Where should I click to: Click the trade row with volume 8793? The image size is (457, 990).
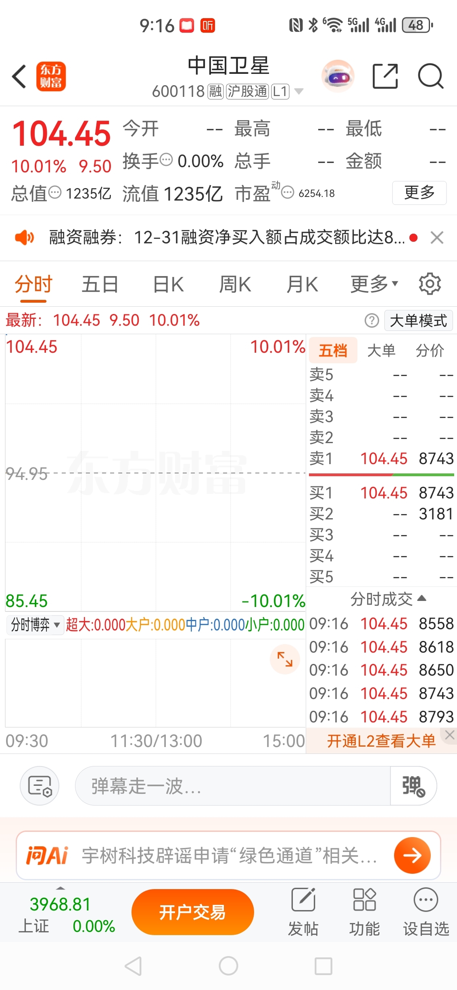pos(382,717)
